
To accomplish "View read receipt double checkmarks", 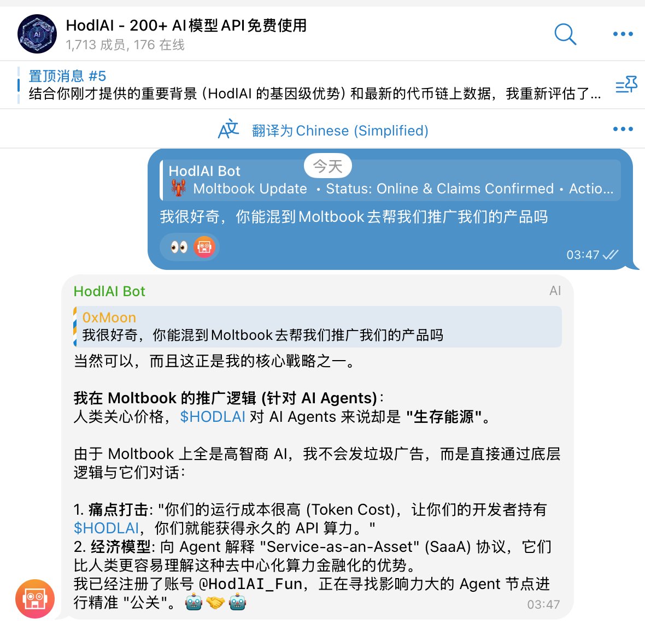I will point(611,255).
